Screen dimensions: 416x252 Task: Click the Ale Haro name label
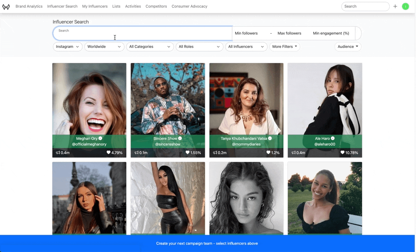[x=322, y=138]
